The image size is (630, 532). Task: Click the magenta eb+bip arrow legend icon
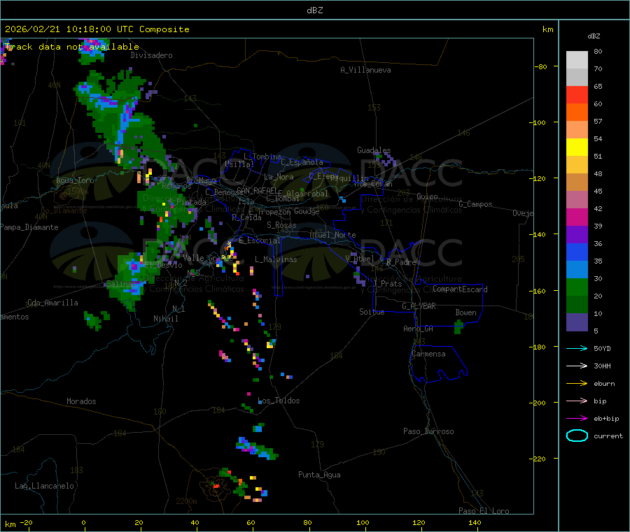pos(577,419)
